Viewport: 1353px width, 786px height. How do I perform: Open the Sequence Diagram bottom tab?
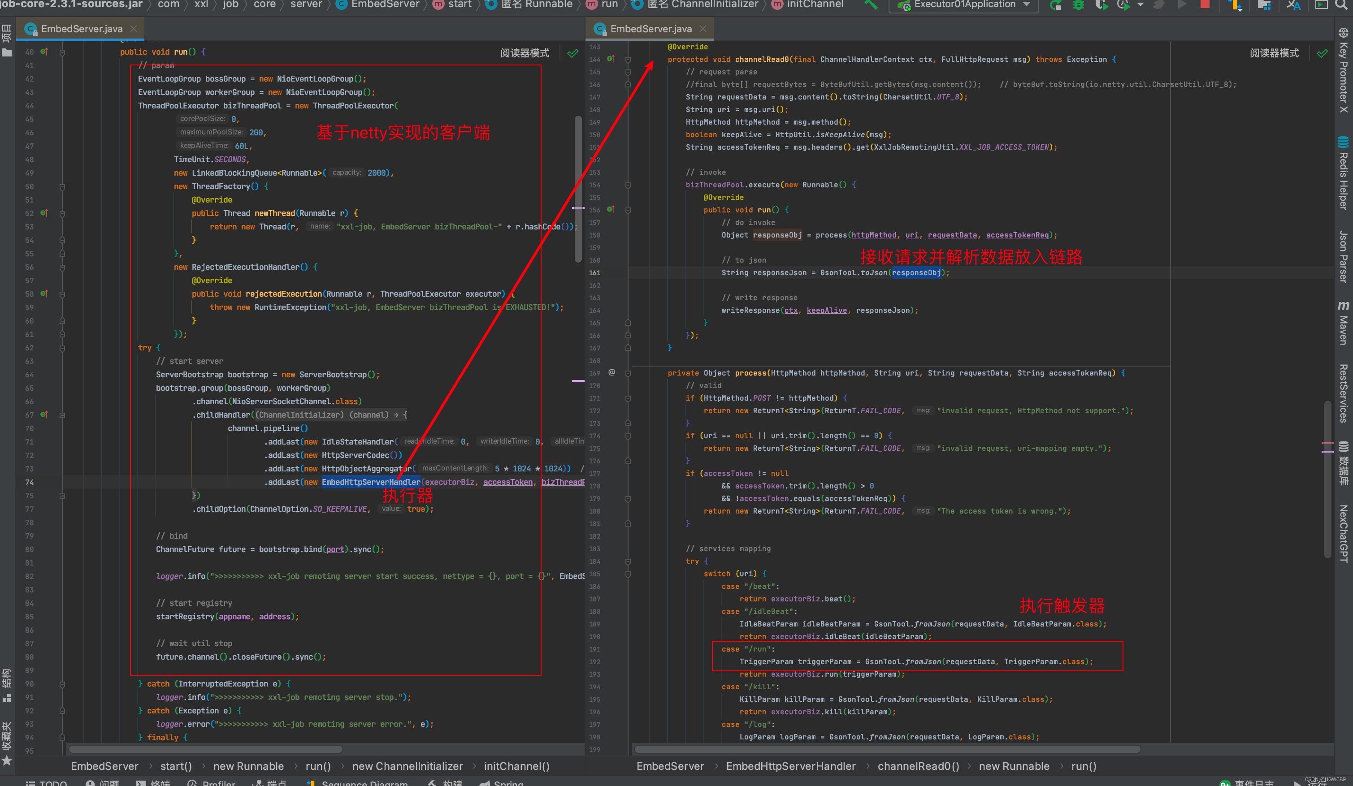coord(358,783)
